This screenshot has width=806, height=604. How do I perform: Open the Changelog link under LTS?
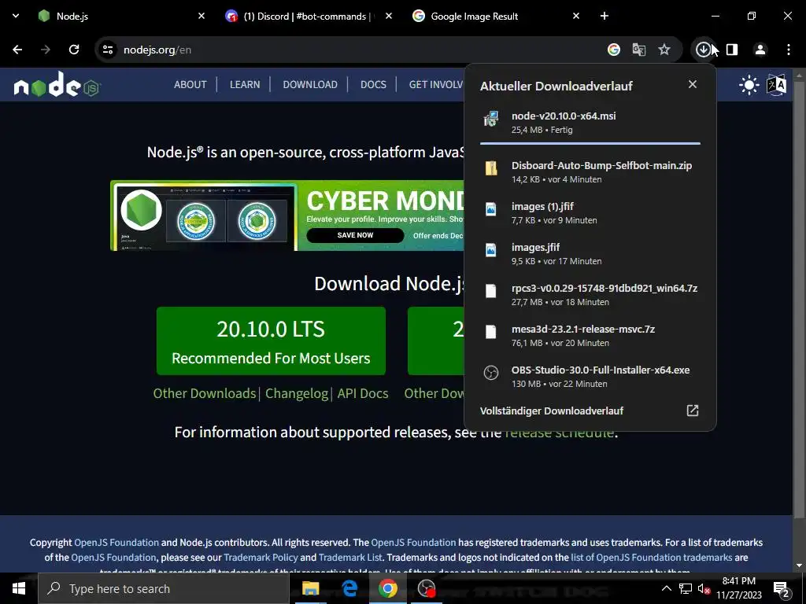click(297, 393)
